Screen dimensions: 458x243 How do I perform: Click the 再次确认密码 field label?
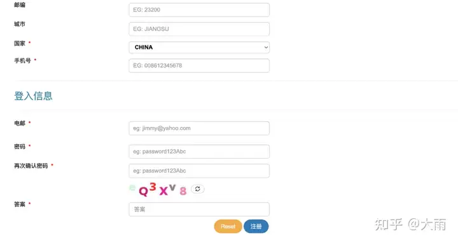(x=31, y=166)
